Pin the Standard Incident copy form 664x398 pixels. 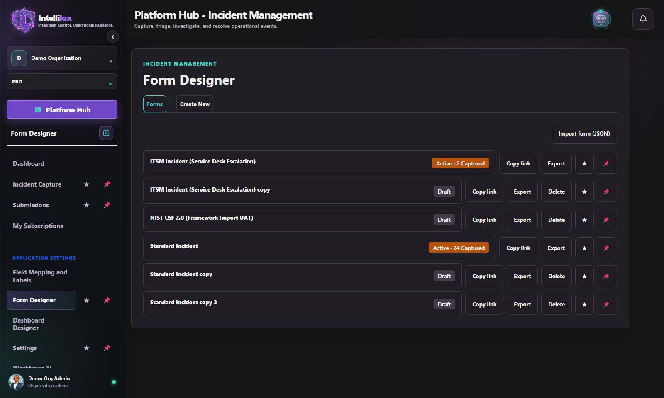point(606,276)
